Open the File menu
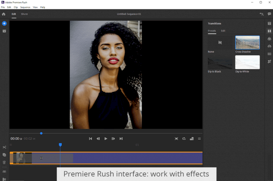 click(x=3, y=7)
